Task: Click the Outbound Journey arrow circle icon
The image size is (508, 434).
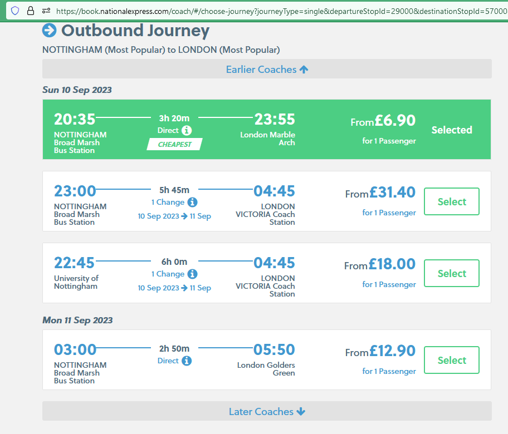Action: tap(49, 31)
